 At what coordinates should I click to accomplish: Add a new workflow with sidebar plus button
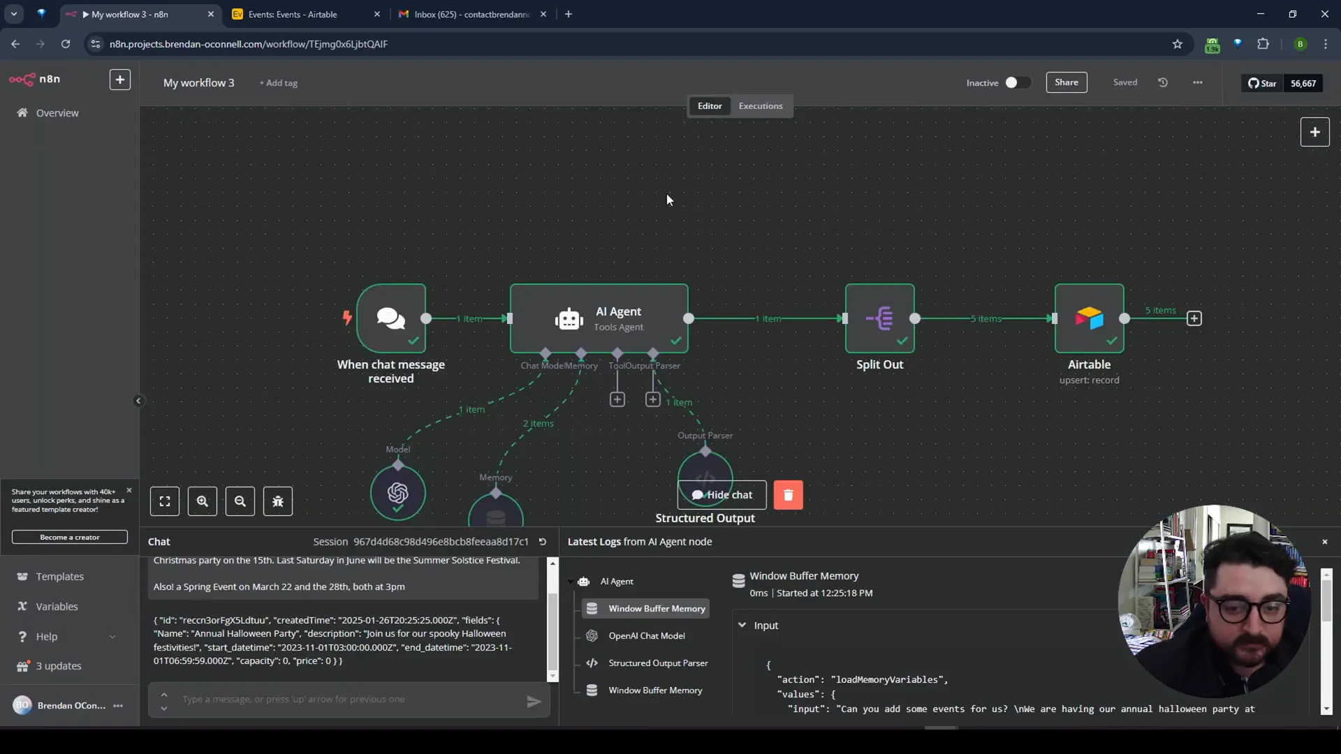click(x=120, y=80)
